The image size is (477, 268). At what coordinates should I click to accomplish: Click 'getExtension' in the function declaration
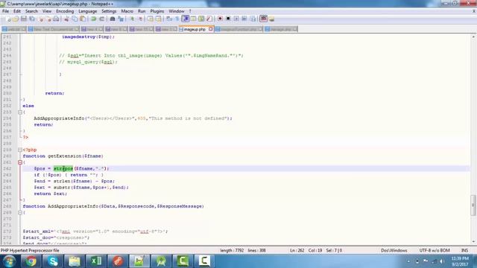[65, 156]
